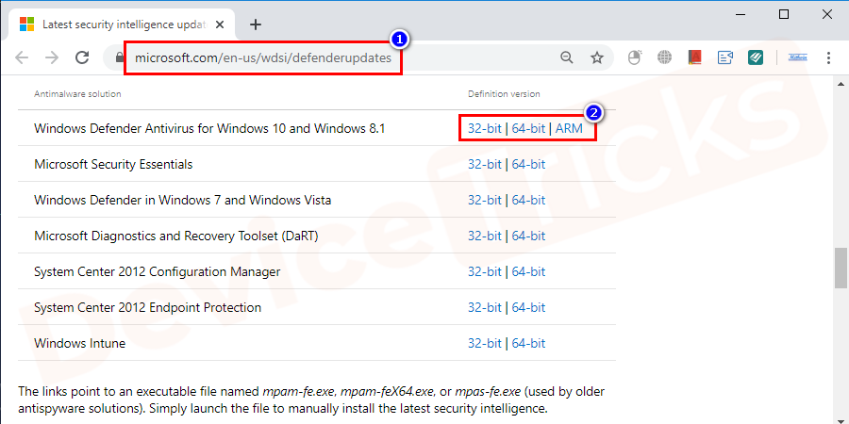Reload the page with the refresh icon
849x424 pixels.
click(82, 57)
